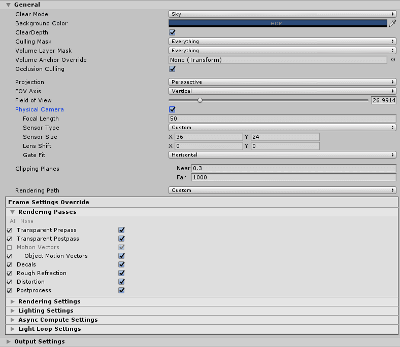
Task: Toggle Postprocess value checkbox
Action: (x=121, y=290)
